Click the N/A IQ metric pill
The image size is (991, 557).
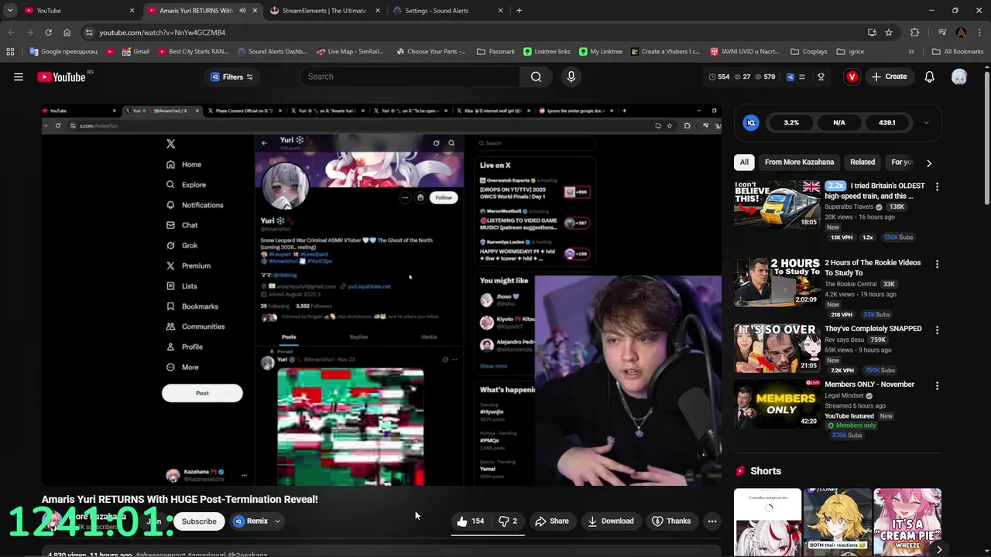point(839,122)
